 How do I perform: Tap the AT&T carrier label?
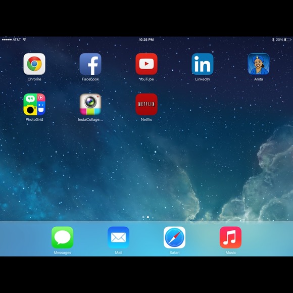click(17, 39)
